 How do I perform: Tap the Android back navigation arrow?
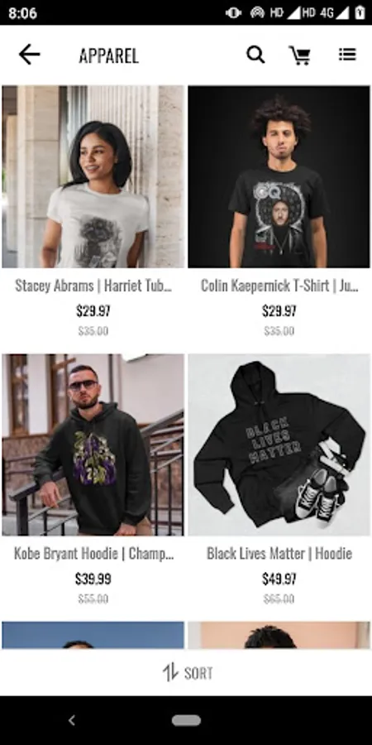click(72, 720)
